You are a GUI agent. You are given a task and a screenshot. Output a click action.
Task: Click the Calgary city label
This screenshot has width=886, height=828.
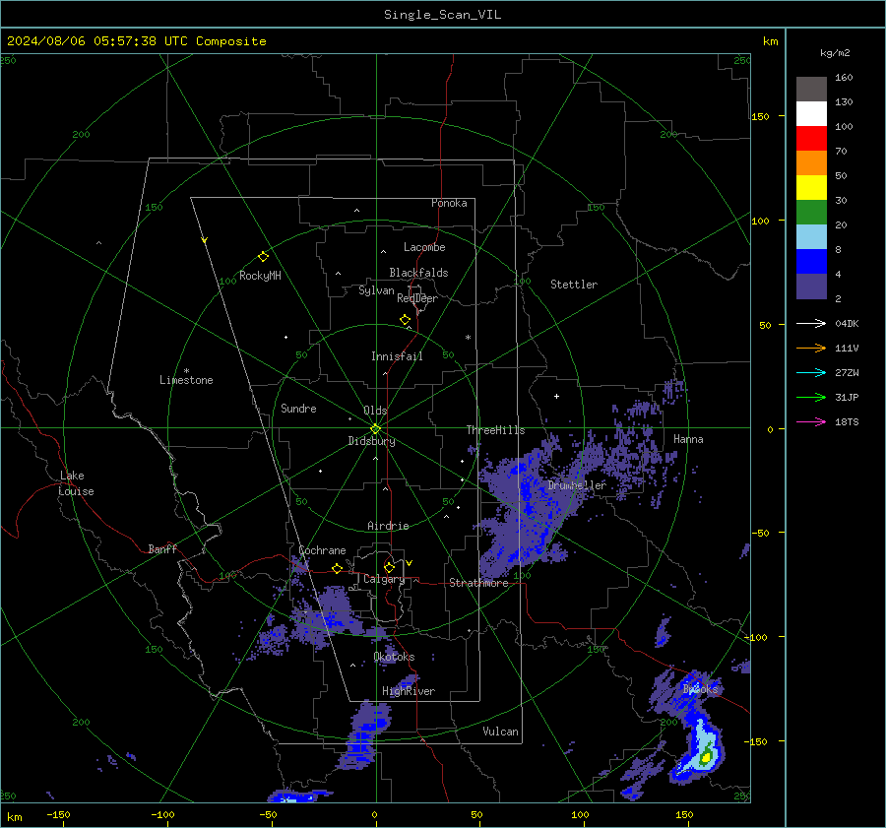pos(384,579)
